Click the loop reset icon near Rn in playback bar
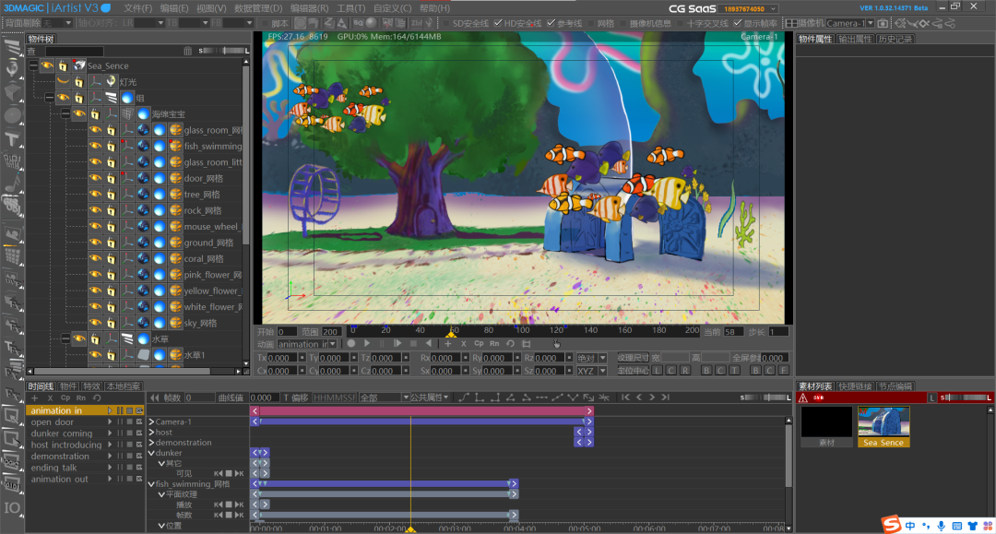 coord(510,343)
